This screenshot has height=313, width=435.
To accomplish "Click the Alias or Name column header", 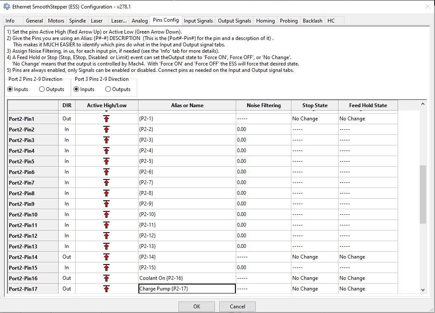I will pos(187,105).
